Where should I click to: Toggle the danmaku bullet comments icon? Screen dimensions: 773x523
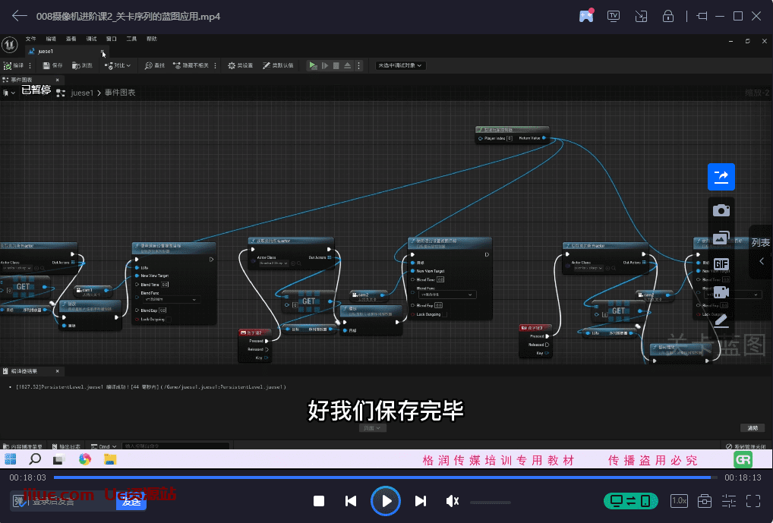coord(18,501)
